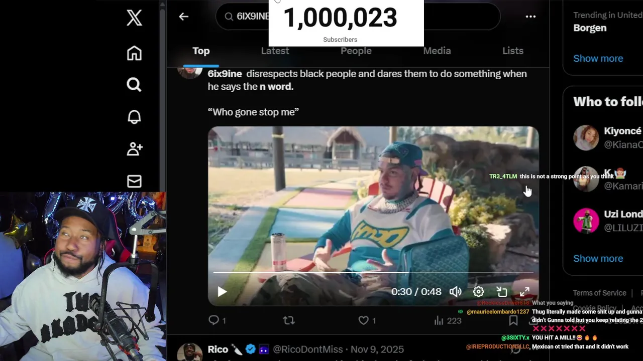Mute the video using speaker icon
This screenshot has height=361, width=643.
tap(455, 292)
